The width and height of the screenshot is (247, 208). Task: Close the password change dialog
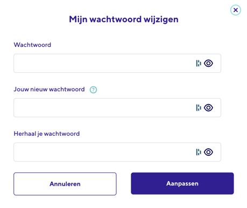click(236, 10)
